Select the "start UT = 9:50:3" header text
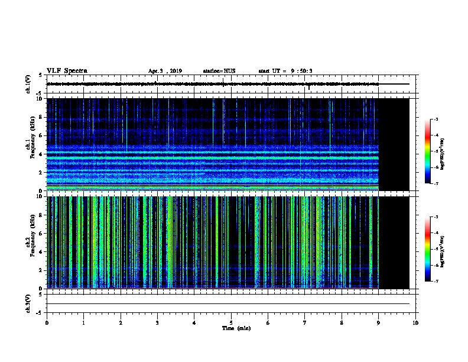The image size is (468, 362). point(285,71)
